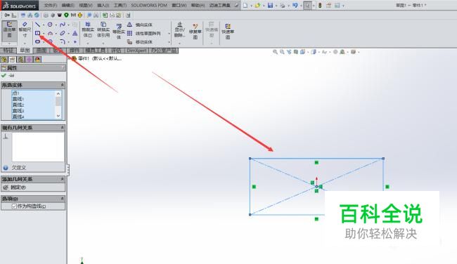457x264 pixels.
Task: Click the Open document icon
Action: [257, 5]
